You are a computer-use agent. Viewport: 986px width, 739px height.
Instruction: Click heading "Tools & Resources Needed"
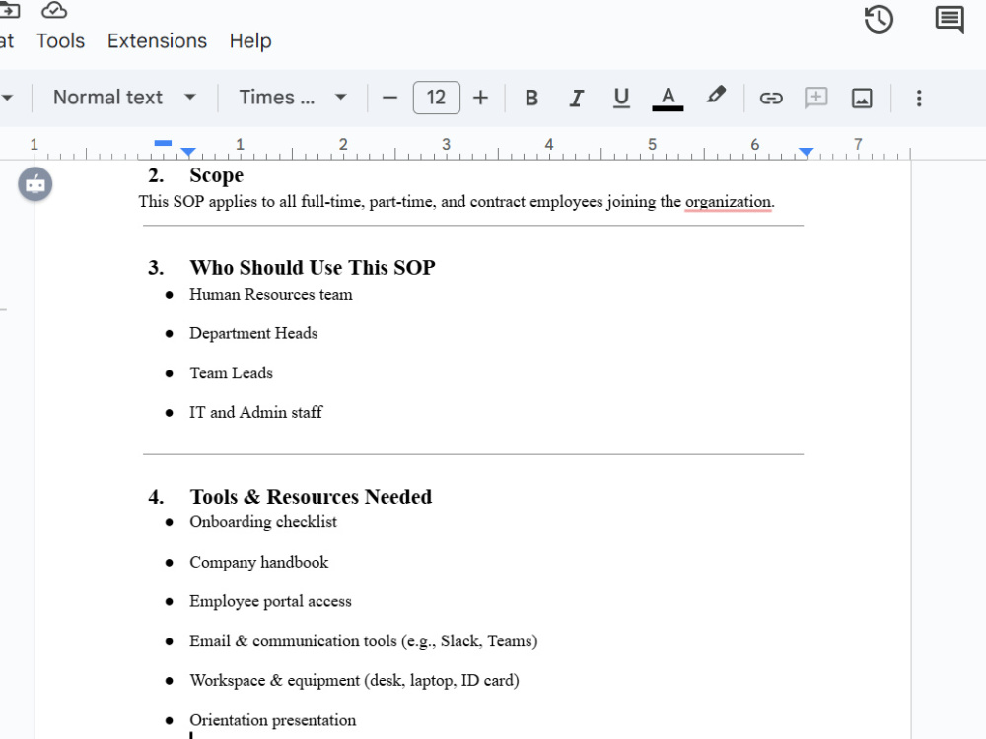311,497
